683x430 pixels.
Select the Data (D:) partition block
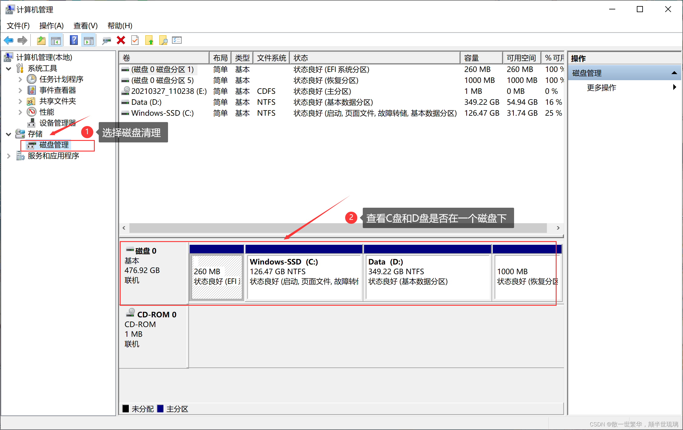(x=427, y=277)
